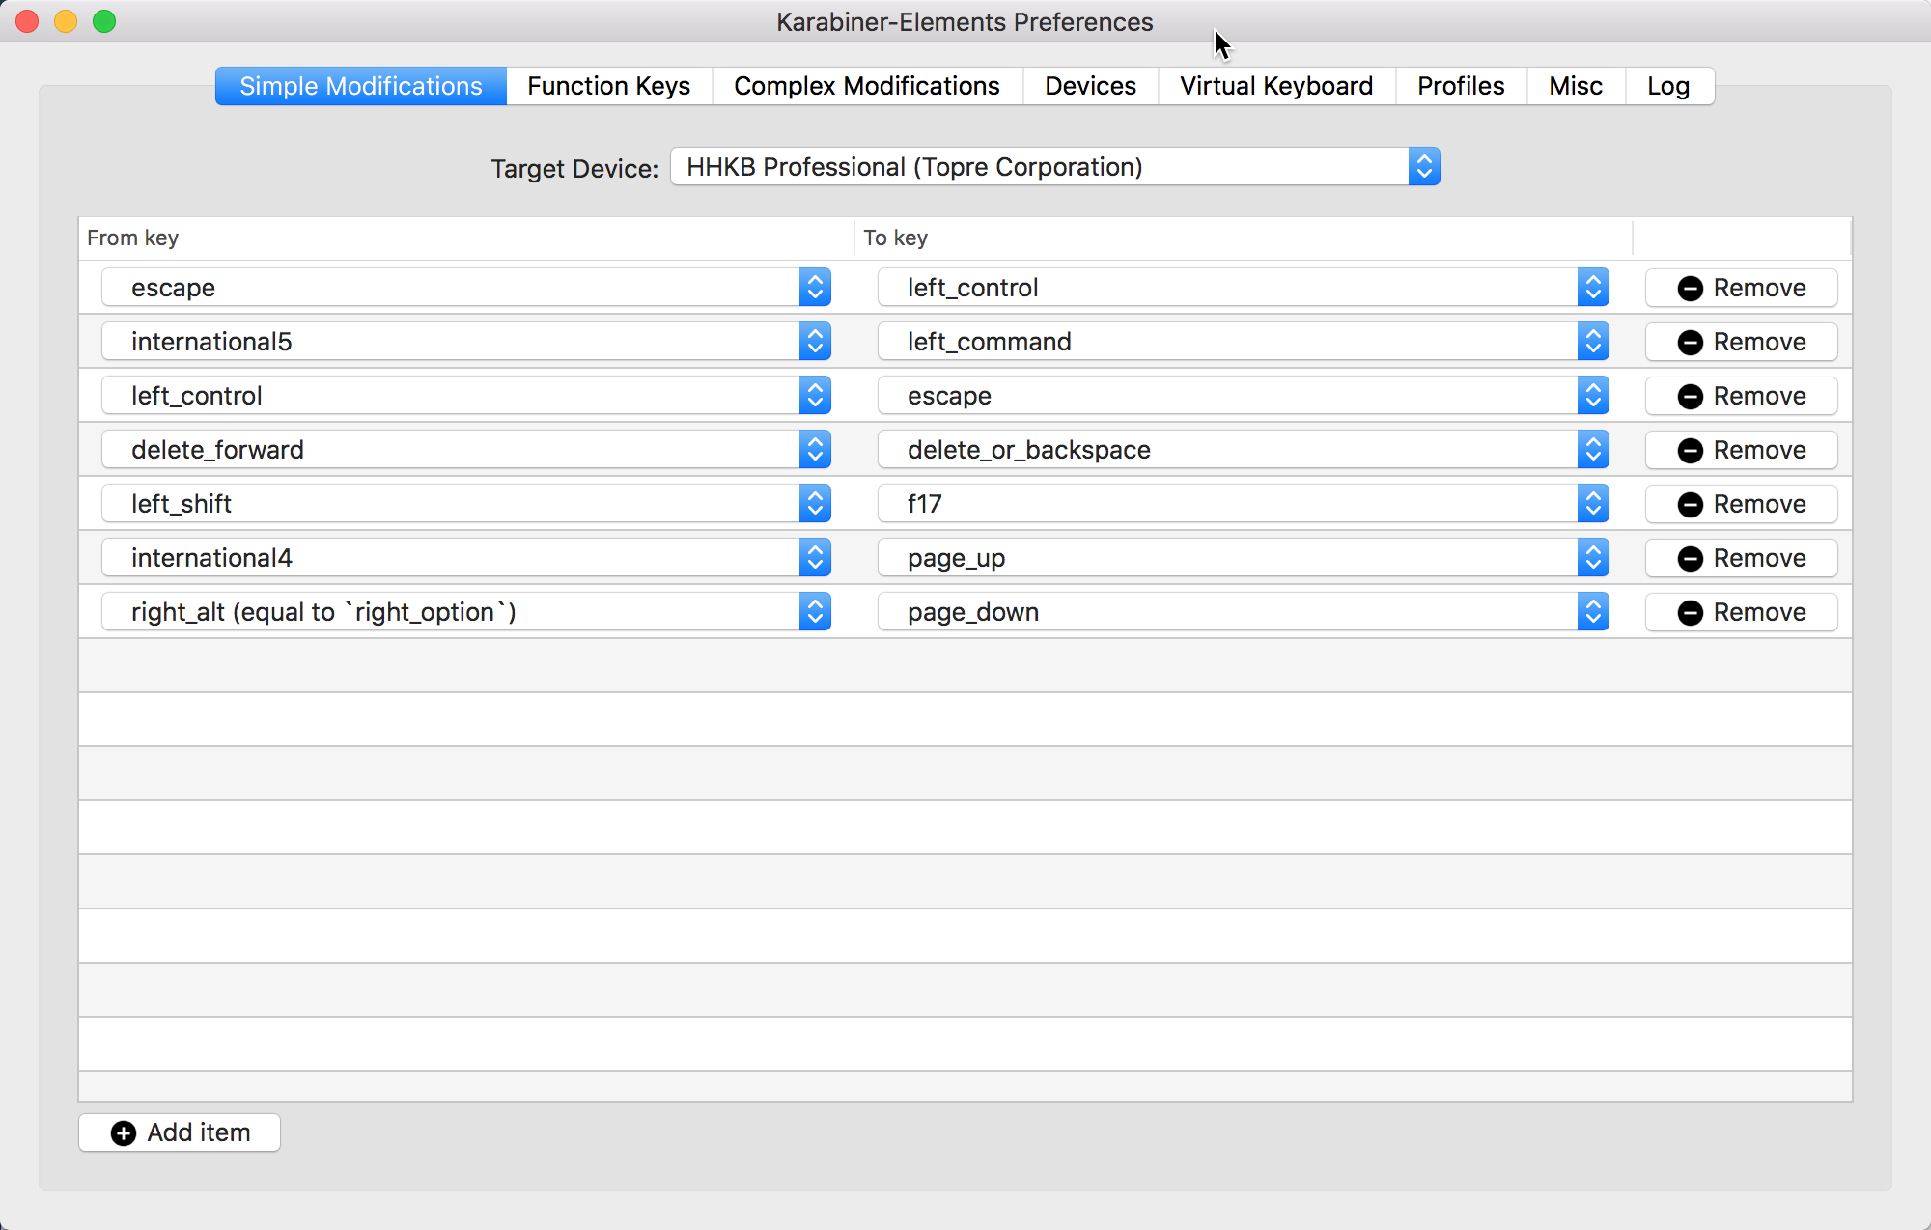Open the Function Keys tab

(608, 86)
